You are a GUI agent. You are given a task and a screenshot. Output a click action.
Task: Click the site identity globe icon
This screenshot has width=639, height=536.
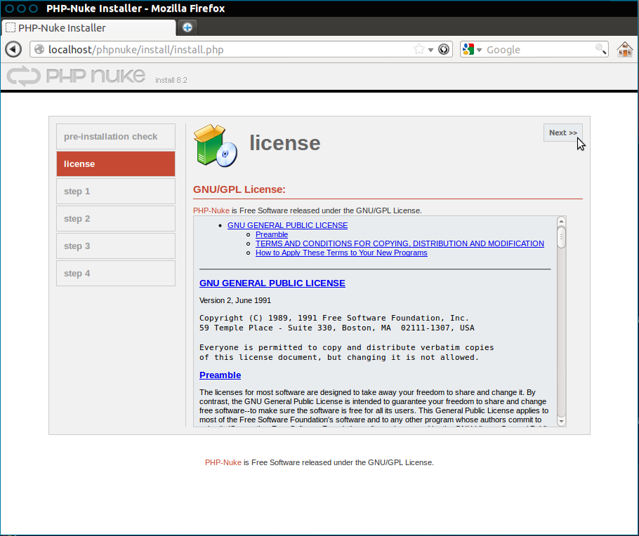coord(39,50)
